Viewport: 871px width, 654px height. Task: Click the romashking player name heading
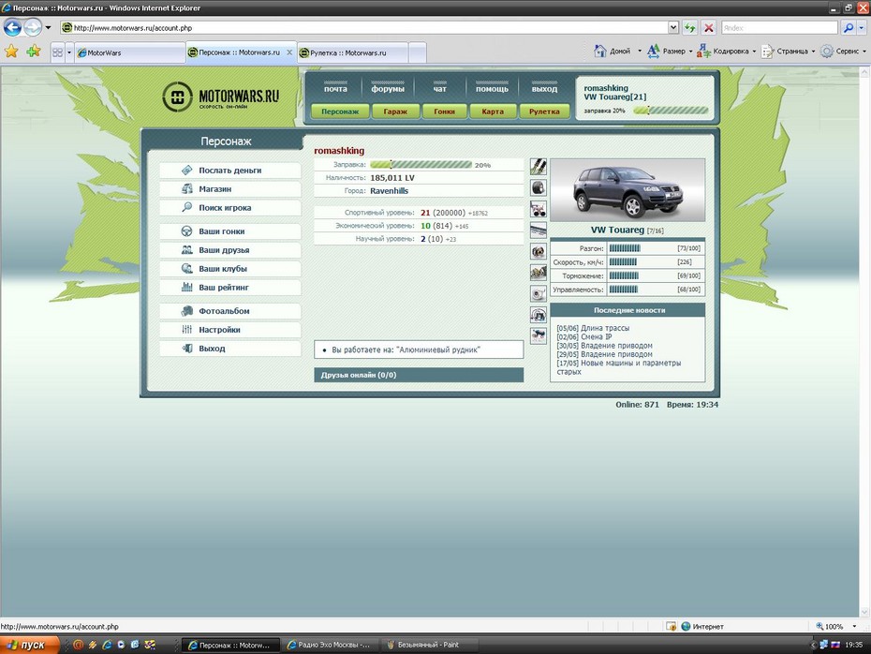[x=339, y=151]
